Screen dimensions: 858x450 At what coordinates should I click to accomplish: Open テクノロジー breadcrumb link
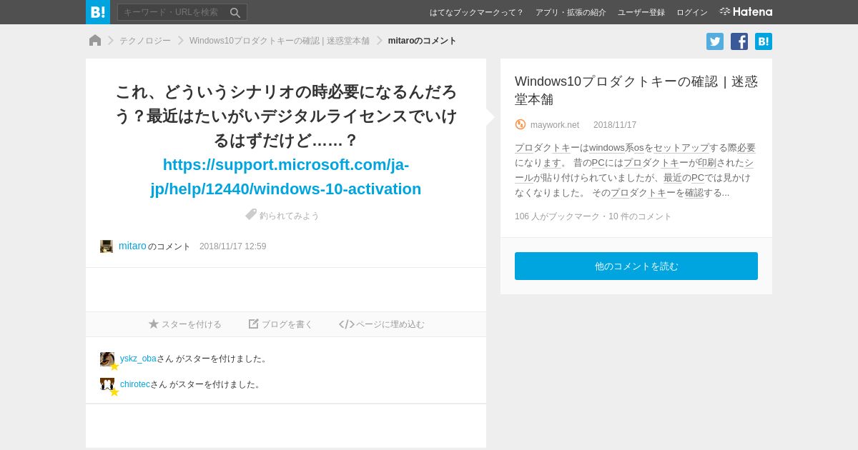(145, 41)
